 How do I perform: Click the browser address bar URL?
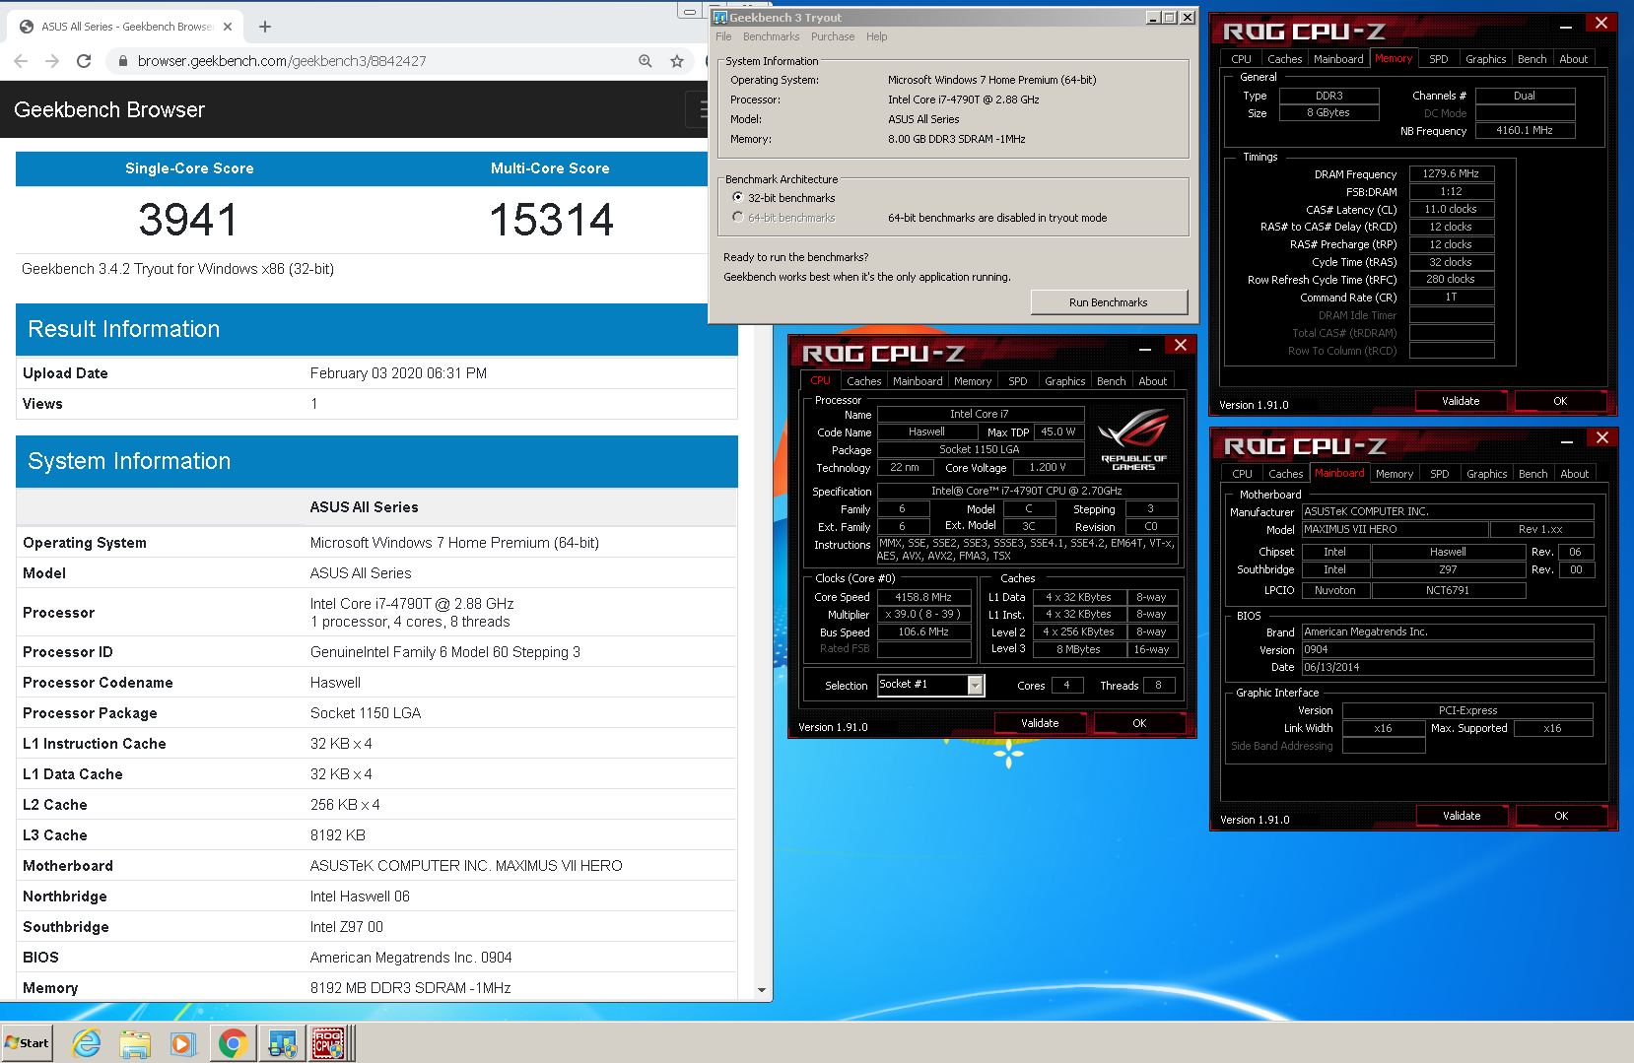[x=282, y=61]
